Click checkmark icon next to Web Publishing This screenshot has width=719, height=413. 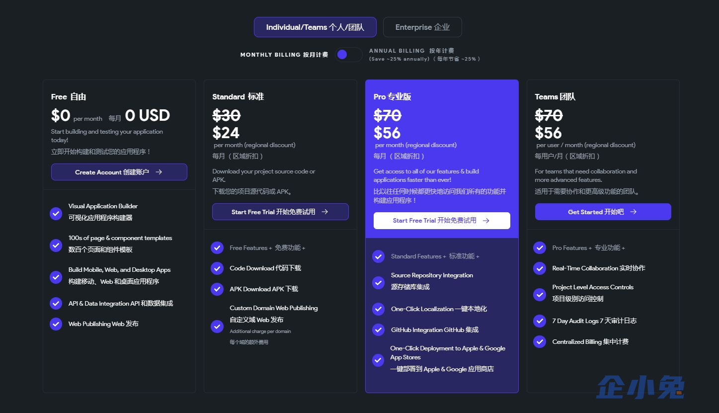point(56,324)
